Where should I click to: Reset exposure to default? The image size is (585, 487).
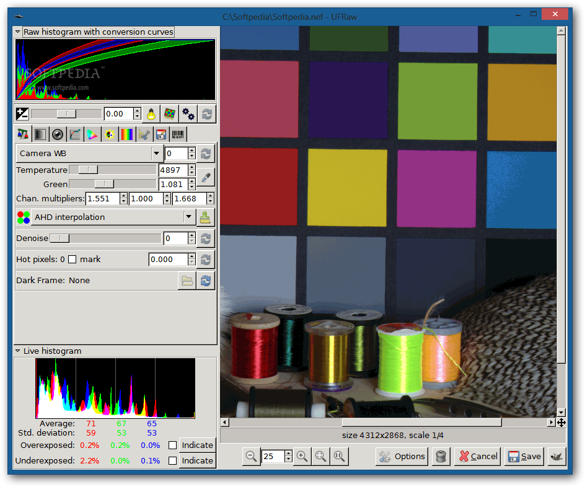(207, 114)
